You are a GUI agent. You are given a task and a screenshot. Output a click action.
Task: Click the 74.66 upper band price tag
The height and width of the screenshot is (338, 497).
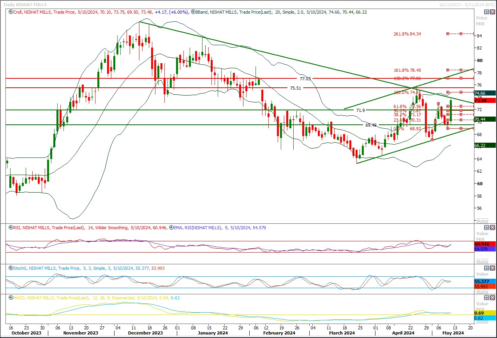click(x=485, y=93)
